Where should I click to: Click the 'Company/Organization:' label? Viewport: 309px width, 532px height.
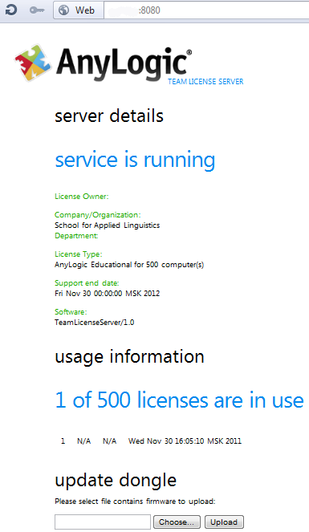tap(98, 215)
